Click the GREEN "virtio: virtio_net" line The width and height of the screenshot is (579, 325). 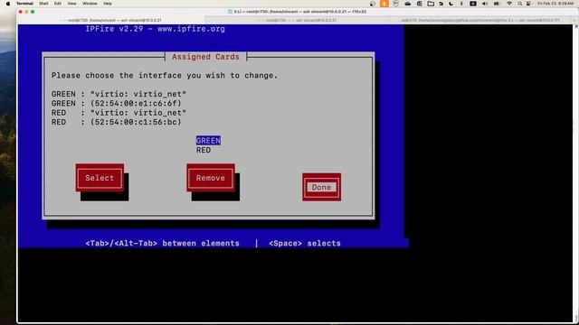(119, 94)
